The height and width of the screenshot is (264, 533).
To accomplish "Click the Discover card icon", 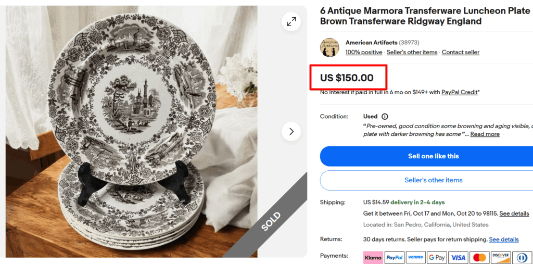I will tap(501, 257).
